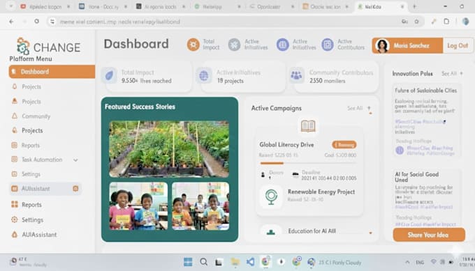
Task: Select bold Projects item in sidebar
Action: 32,130
